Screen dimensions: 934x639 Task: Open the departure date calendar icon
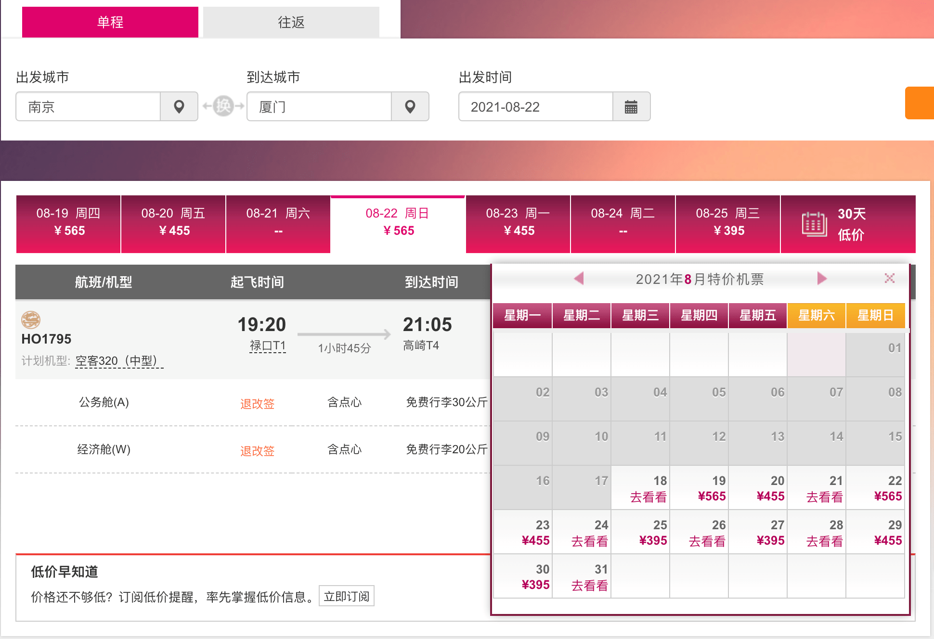tap(631, 106)
